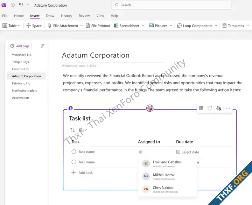252x205 pixels.
Task: Toggle the navigation pane hamburger icon
Action: click(x=1, y=35)
